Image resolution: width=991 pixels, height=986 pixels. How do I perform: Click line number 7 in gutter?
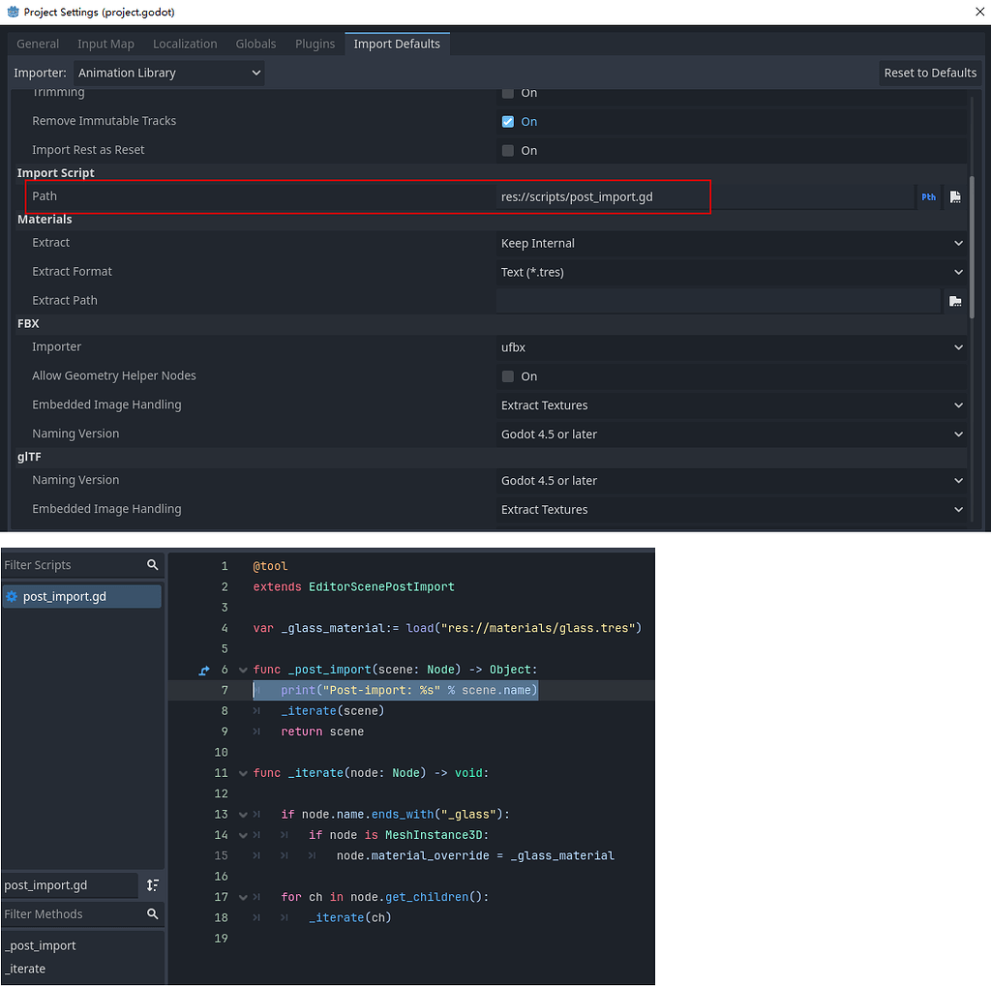click(x=224, y=690)
